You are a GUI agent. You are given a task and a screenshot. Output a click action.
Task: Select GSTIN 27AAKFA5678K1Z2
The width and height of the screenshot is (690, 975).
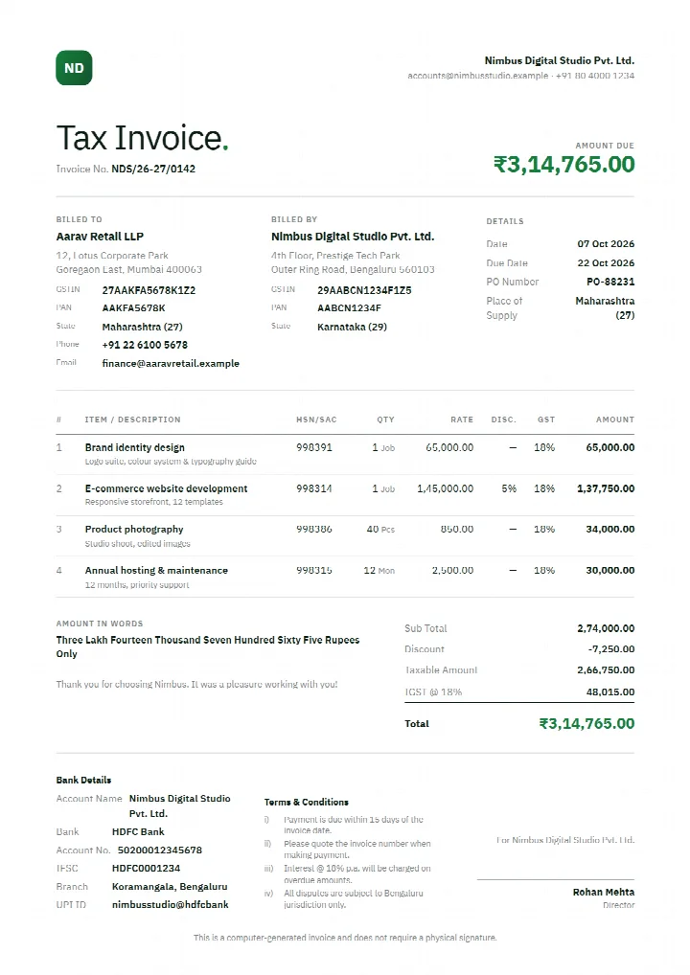click(x=149, y=290)
